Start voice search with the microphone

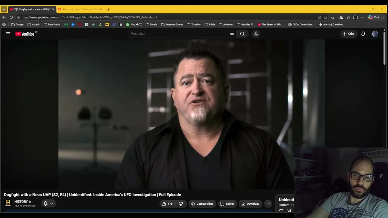tap(256, 34)
